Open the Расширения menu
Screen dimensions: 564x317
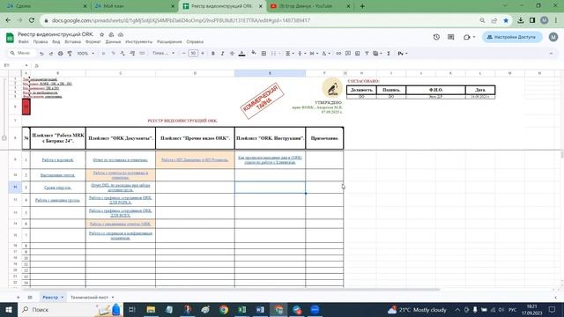tap(169, 41)
